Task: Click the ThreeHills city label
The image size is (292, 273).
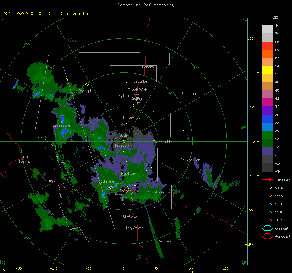Action: point(163,142)
